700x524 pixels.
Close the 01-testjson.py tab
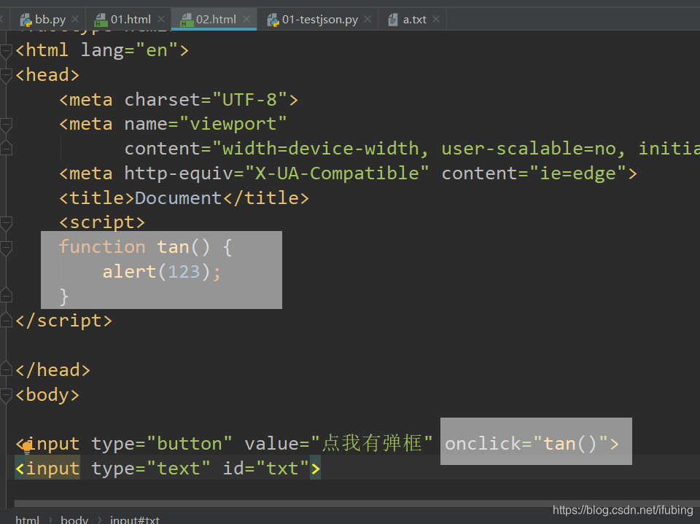(367, 19)
